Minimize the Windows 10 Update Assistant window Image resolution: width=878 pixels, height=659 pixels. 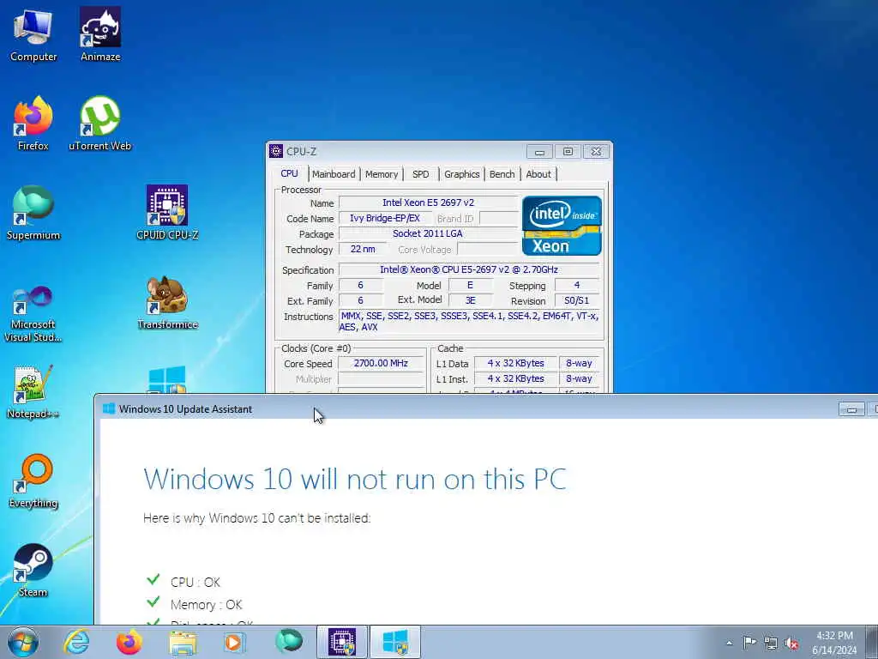[x=851, y=409]
